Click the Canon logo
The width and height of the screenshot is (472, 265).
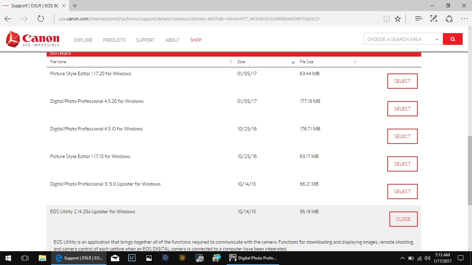[x=32, y=39]
